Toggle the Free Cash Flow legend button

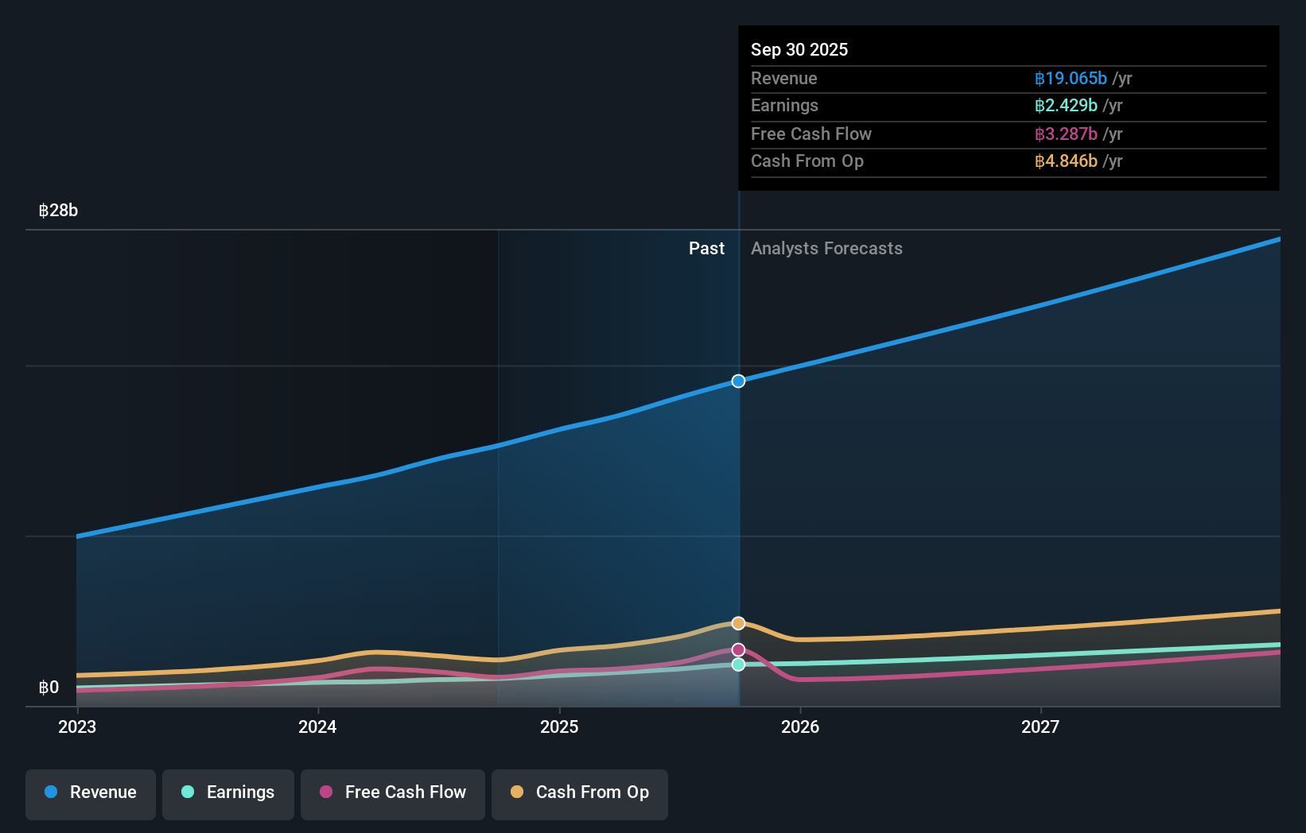point(393,792)
